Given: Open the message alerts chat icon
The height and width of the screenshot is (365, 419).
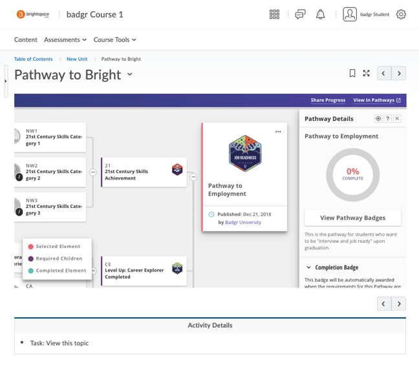Looking at the screenshot, I should pyautogui.click(x=301, y=14).
